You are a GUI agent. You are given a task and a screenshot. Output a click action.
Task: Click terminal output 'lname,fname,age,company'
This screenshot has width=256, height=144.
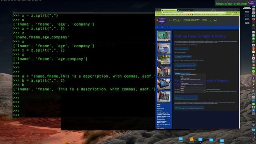pos(41,37)
